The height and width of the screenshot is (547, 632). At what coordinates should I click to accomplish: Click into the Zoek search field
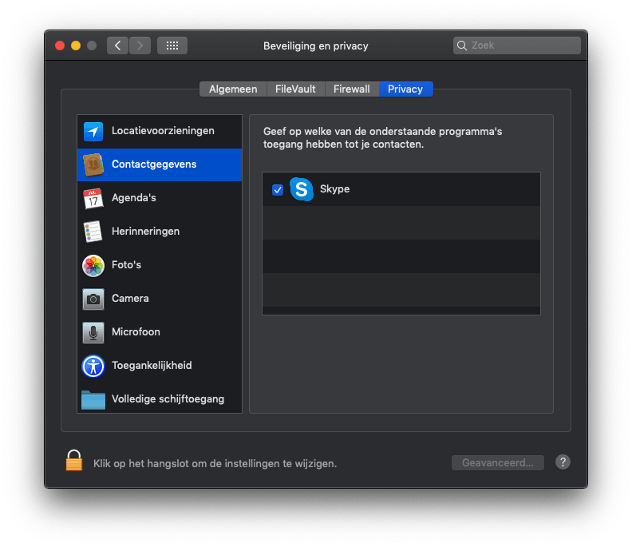(517, 46)
